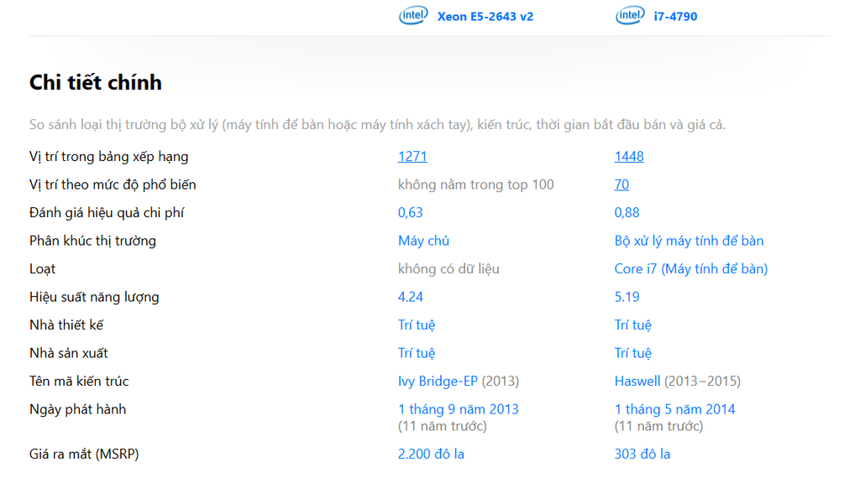The image size is (860, 483).
Task: Open the Xeon E5-2643 v2 header link
Action: pos(485,17)
